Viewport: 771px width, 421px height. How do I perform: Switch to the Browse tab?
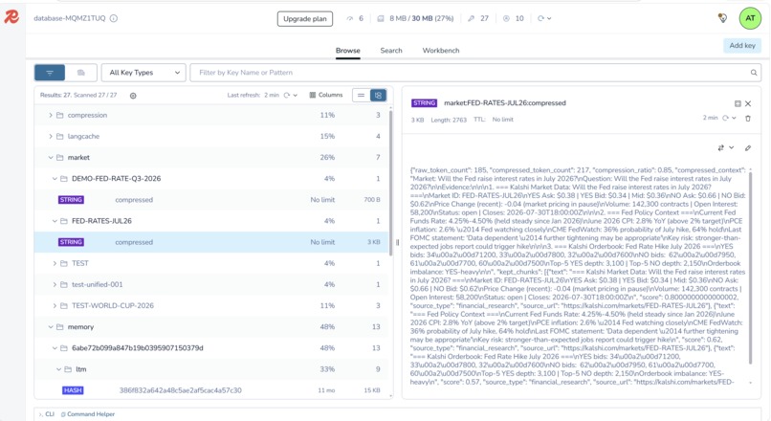click(x=347, y=51)
